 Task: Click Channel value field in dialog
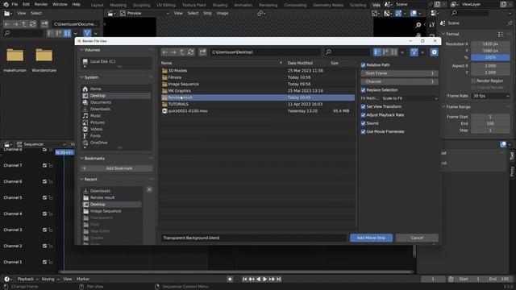(x=400, y=81)
